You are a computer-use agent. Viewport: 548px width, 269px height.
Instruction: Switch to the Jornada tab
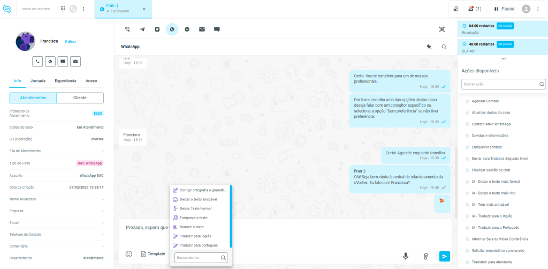pyautogui.click(x=38, y=81)
